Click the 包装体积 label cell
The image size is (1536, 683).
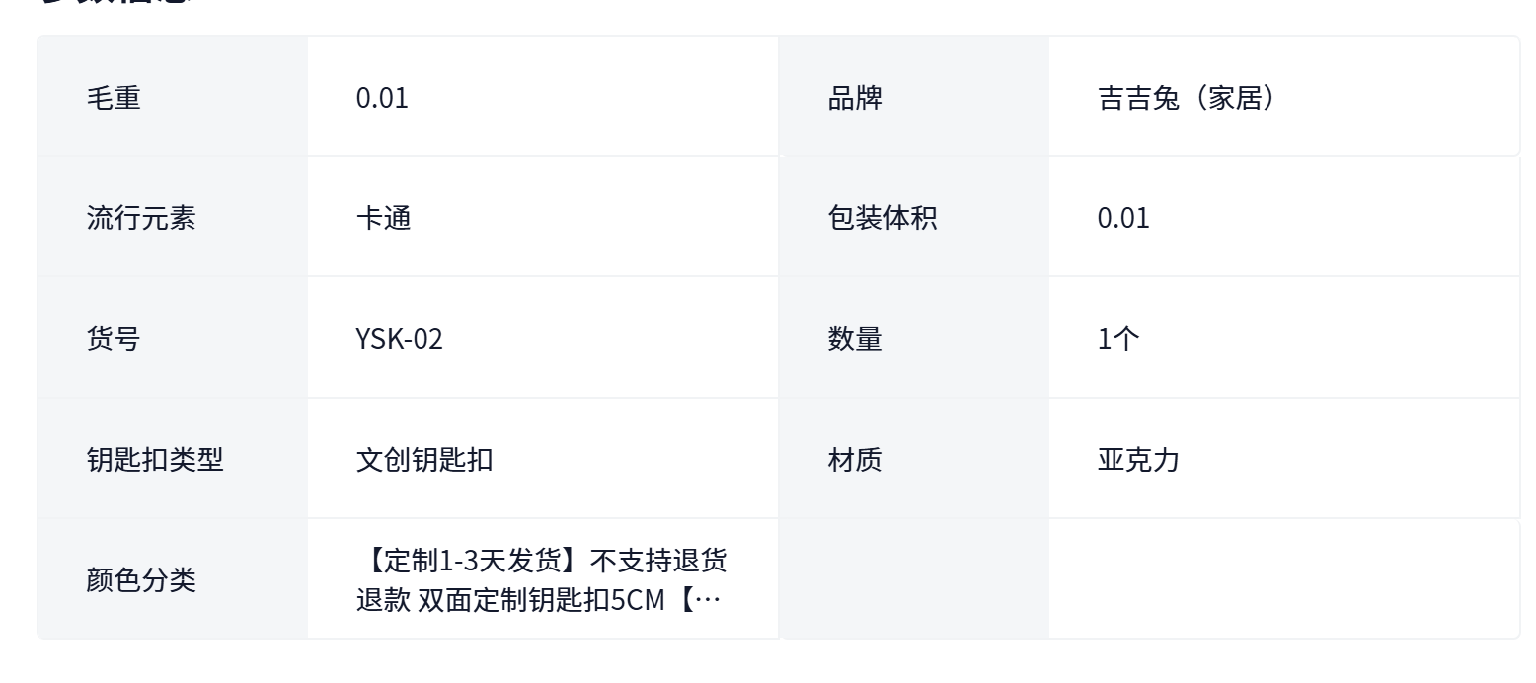tap(883, 218)
